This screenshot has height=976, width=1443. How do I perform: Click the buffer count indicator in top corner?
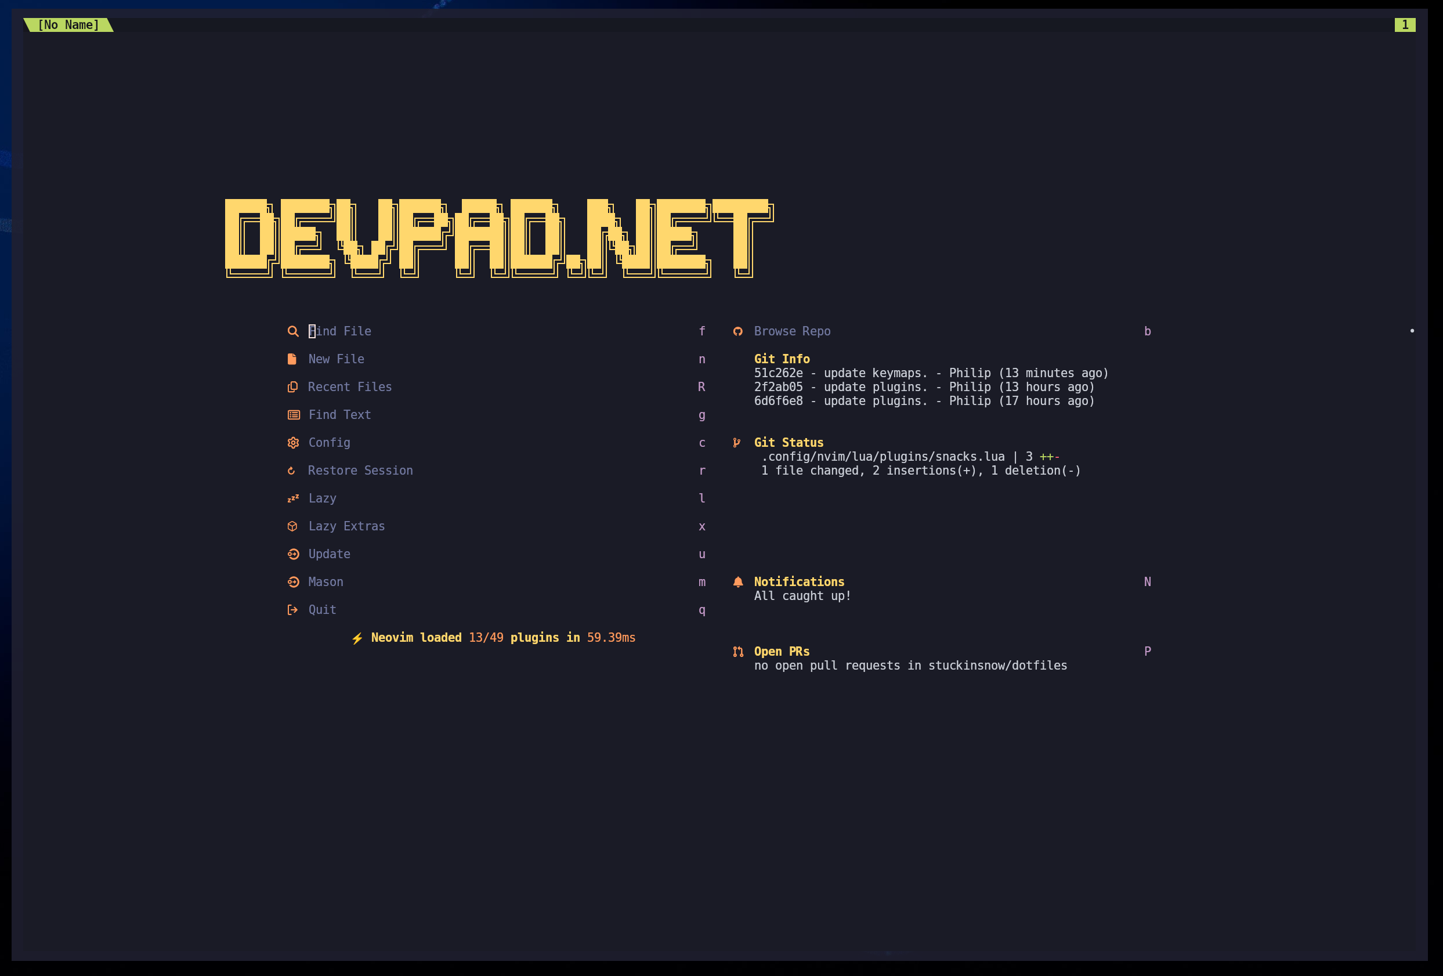(x=1405, y=25)
